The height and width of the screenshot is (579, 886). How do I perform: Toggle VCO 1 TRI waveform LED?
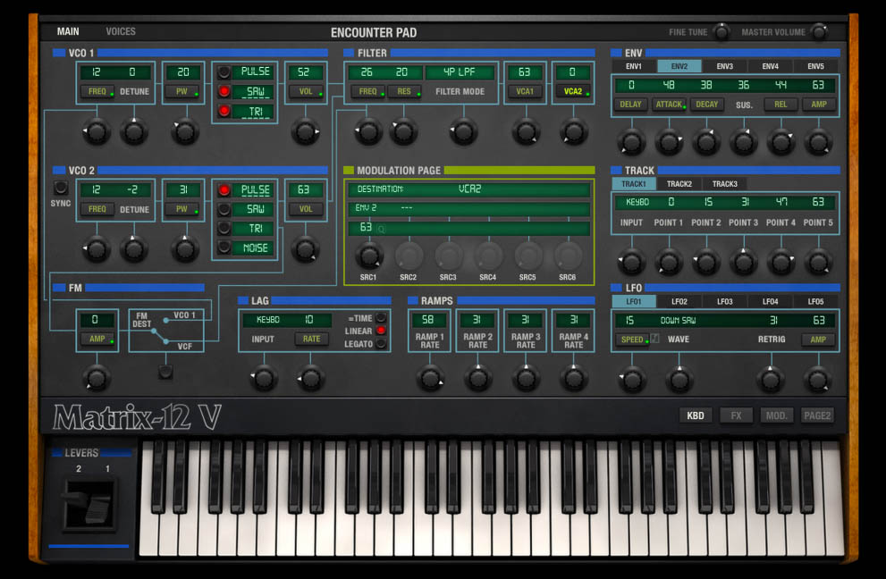click(x=224, y=111)
